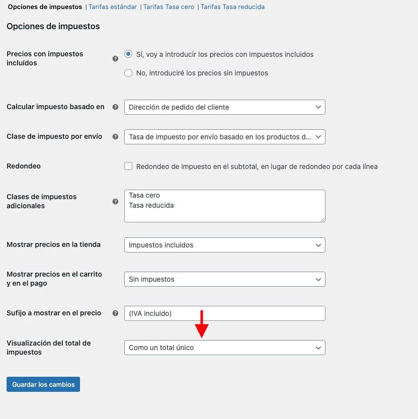Select 'No, introduciré los precios sin impuestos'
Image resolution: width=418 pixels, height=419 pixels.
[128, 73]
